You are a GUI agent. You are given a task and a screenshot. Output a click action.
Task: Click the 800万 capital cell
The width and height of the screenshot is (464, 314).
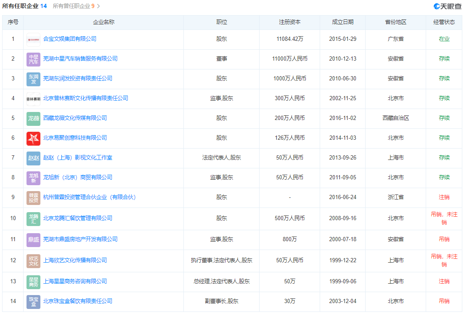pyautogui.click(x=290, y=239)
